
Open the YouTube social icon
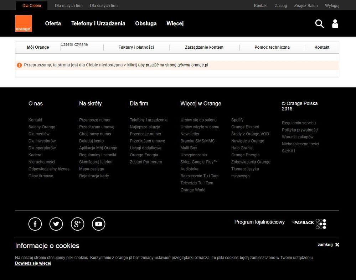pos(99,224)
